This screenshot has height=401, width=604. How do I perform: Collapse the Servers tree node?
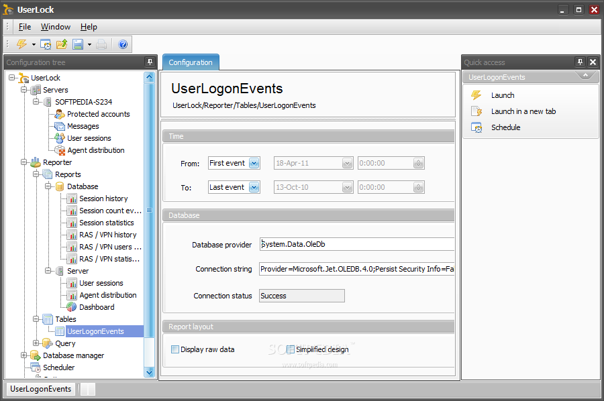pos(24,90)
